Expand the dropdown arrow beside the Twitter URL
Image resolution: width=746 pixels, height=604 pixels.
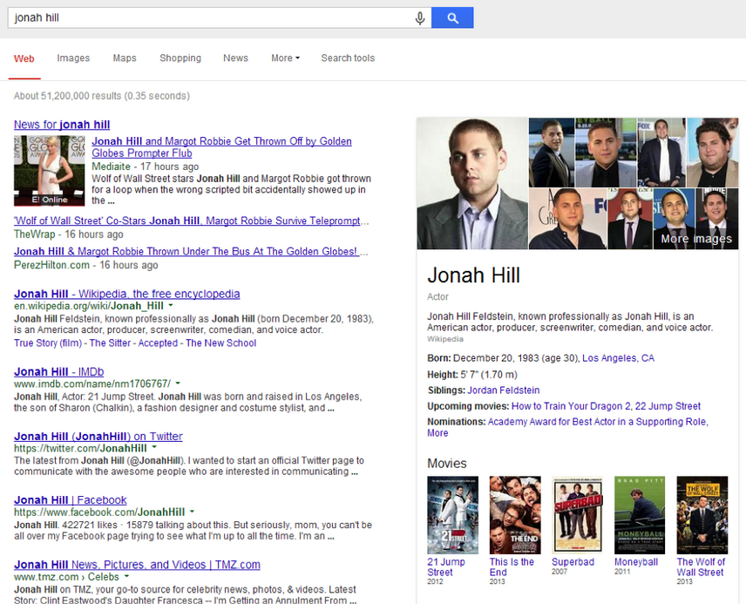153,447
